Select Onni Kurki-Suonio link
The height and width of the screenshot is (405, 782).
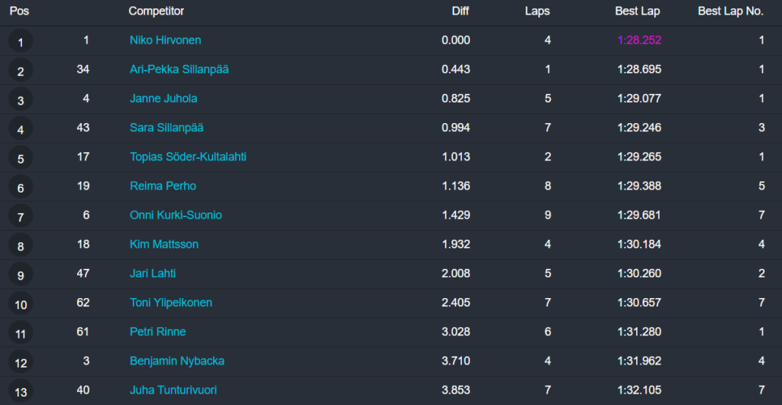pyautogui.click(x=176, y=215)
